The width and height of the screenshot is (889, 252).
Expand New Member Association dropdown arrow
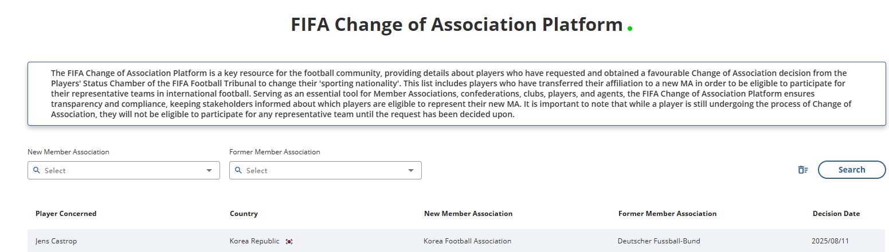coord(209,170)
